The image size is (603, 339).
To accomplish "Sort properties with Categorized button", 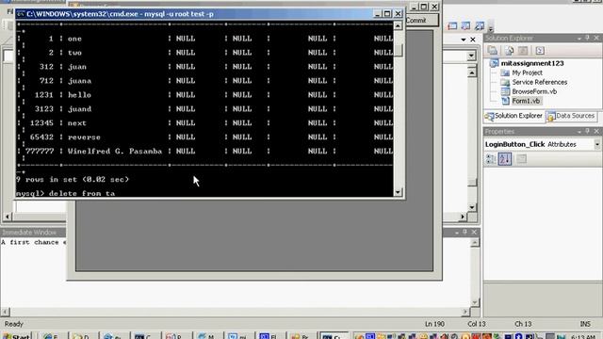I will 491,159.
